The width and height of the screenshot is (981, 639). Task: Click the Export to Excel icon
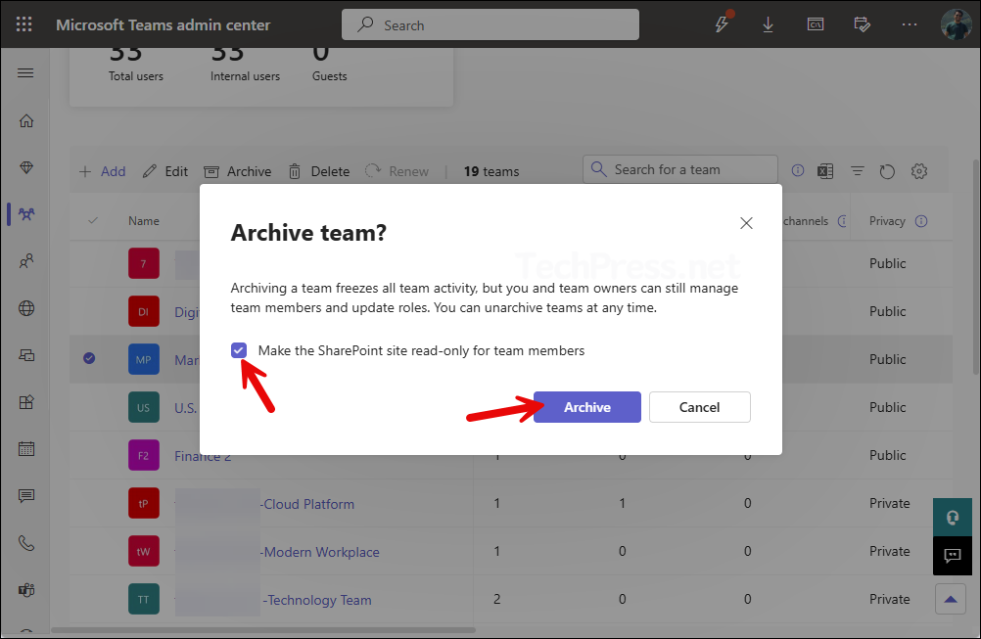coord(825,170)
